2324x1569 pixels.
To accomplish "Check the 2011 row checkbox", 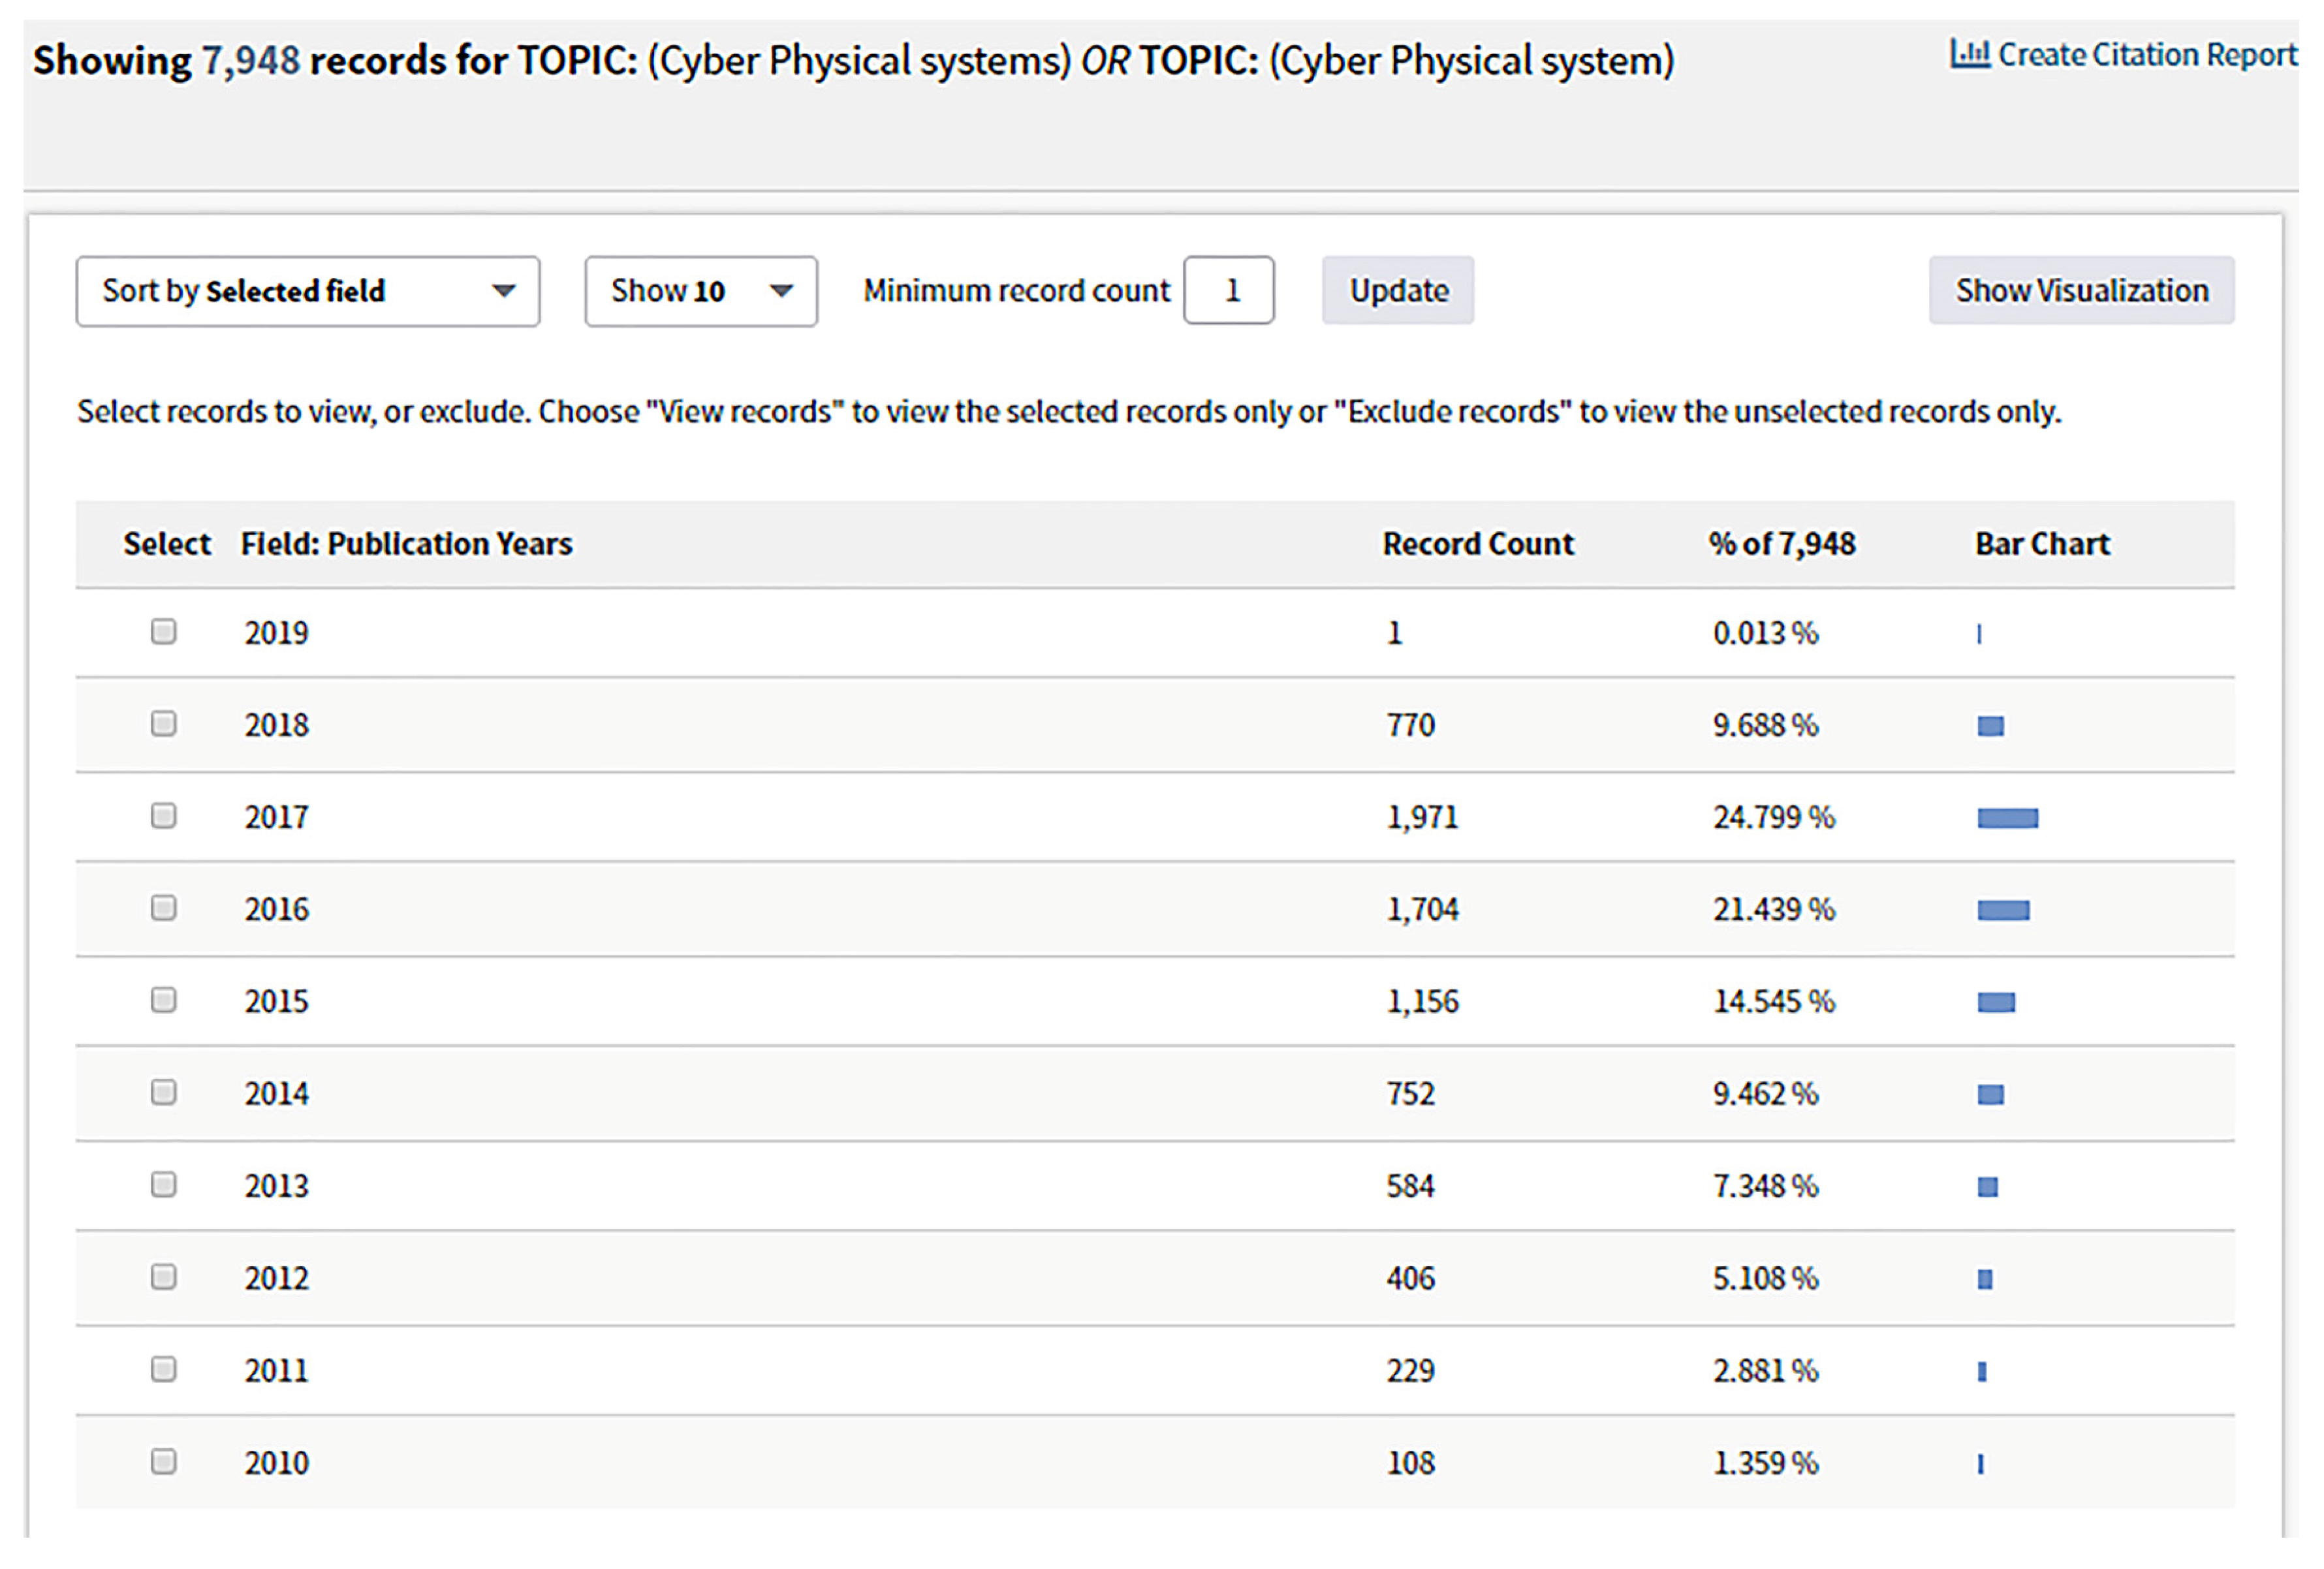I will [164, 1369].
